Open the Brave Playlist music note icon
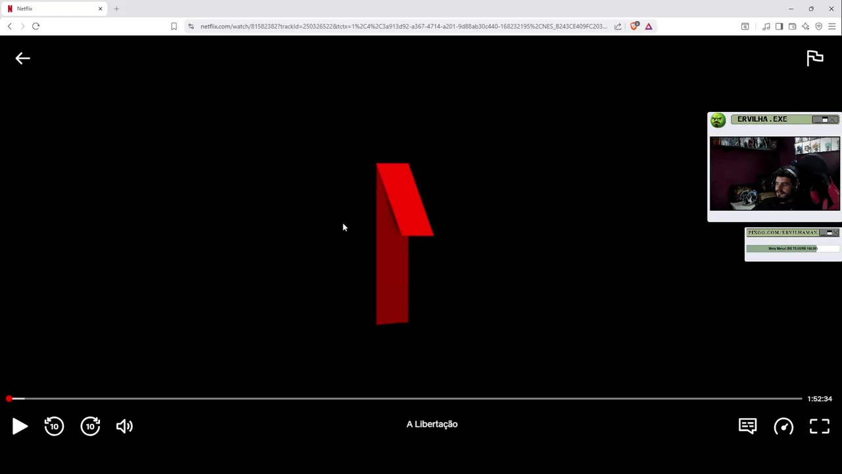This screenshot has width=842, height=474. click(766, 26)
